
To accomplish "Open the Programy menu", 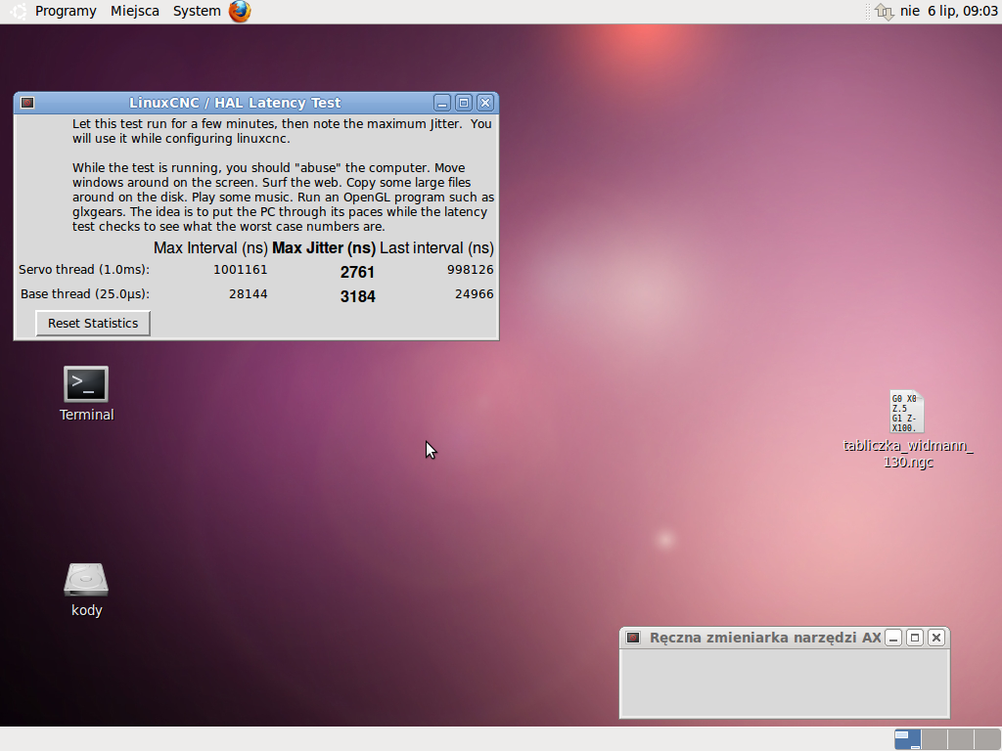I will [66, 11].
